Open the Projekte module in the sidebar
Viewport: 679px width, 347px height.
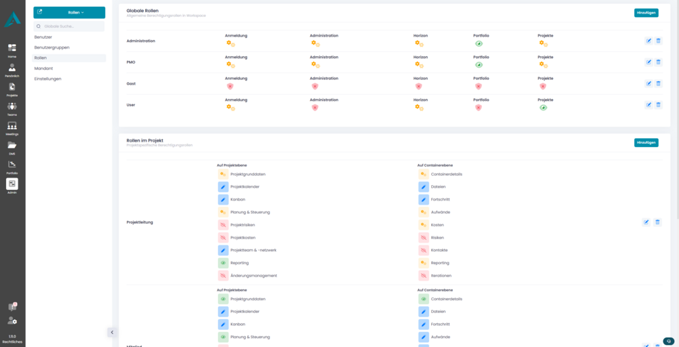click(x=12, y=89)
